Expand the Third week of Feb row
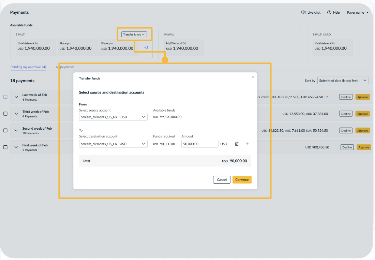375x260 pixels. (x=16, y=114)
